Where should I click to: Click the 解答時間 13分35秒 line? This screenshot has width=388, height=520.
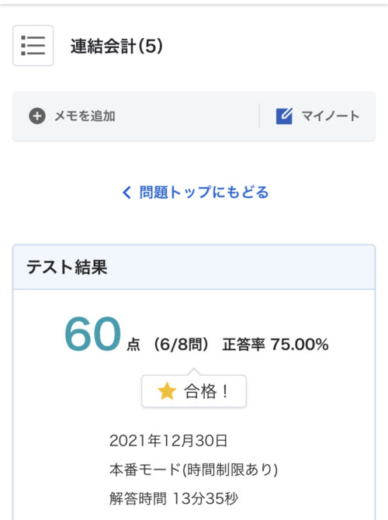pyautogui.click(x=174, y=498)
